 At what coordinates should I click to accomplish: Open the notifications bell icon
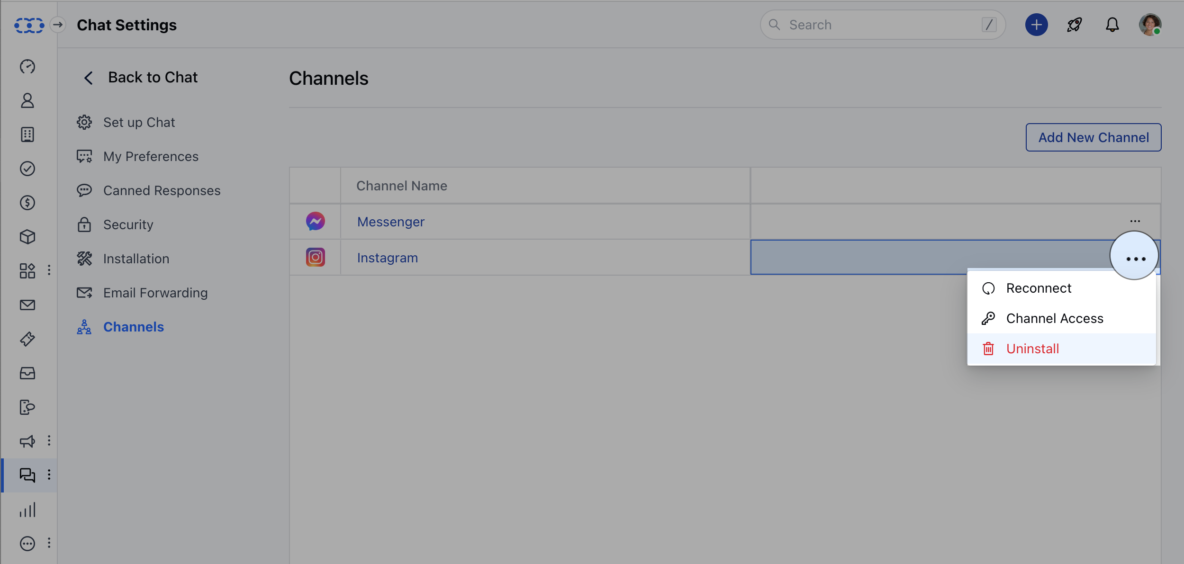[x=1112, y=25]
